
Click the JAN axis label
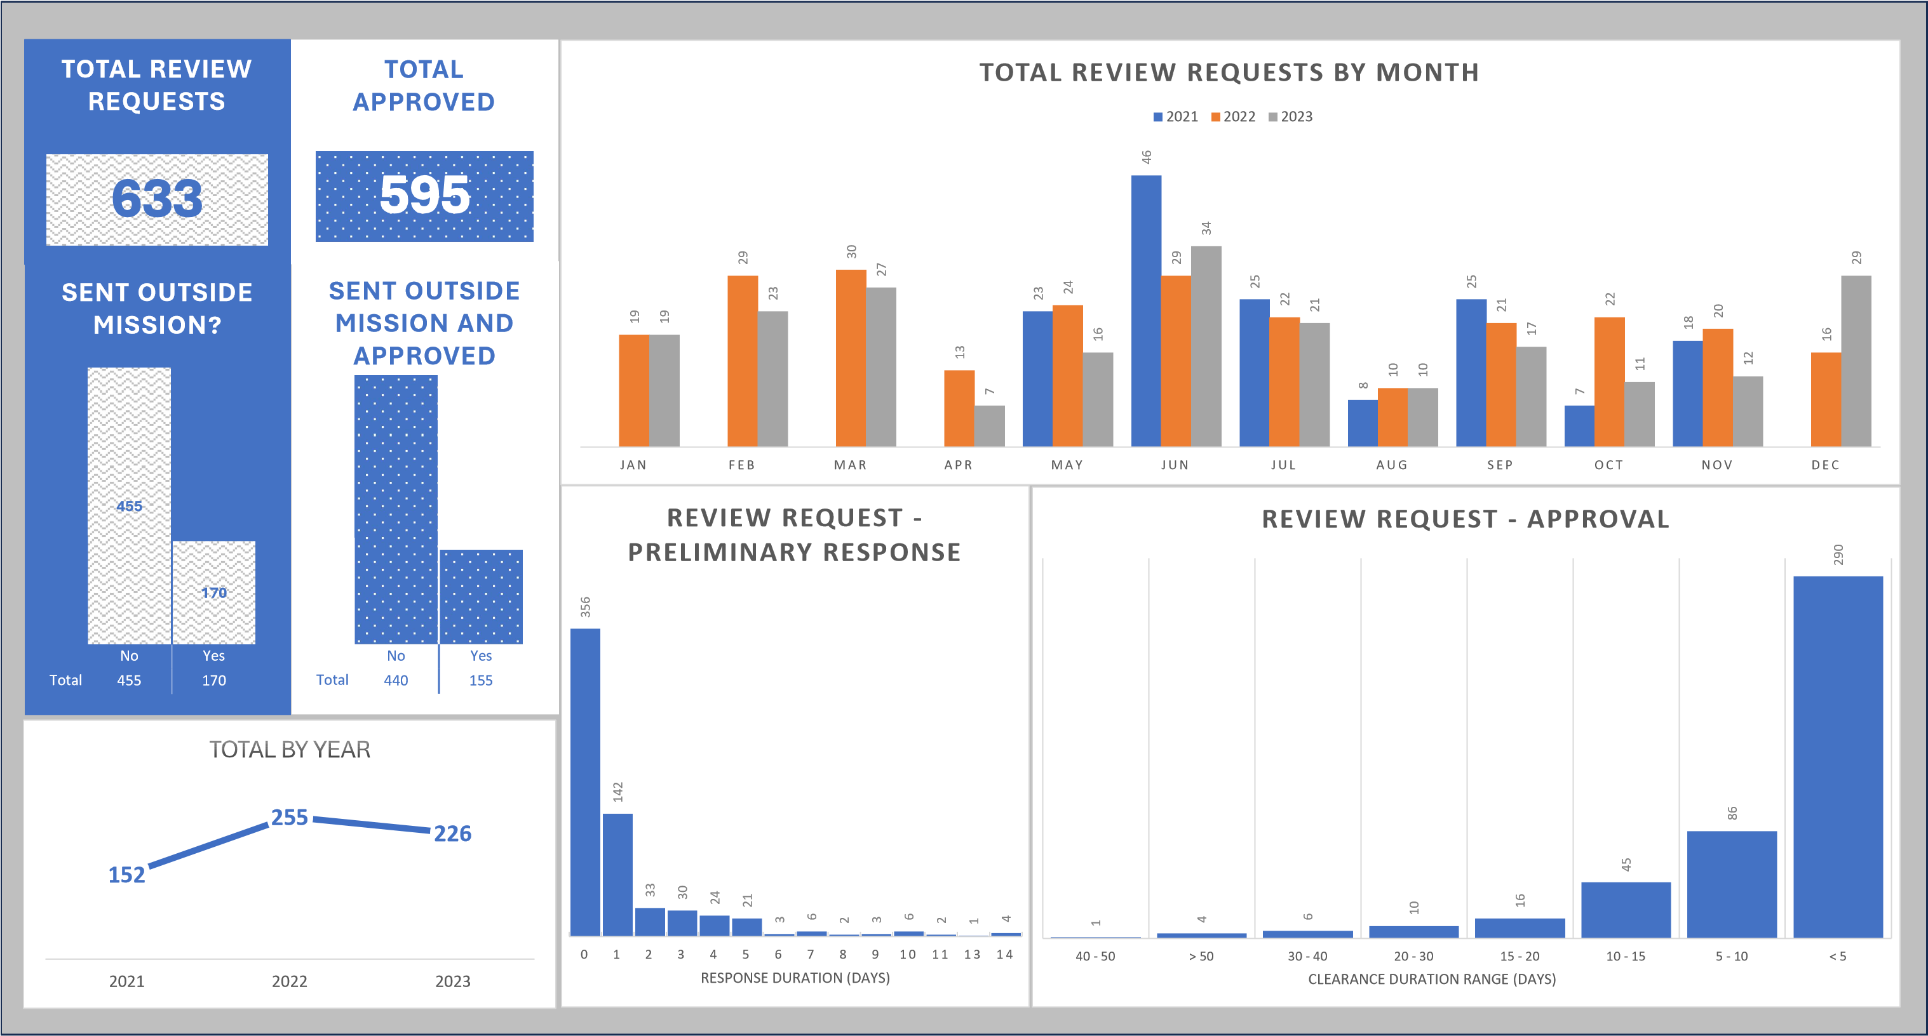(x=633, y=465)
